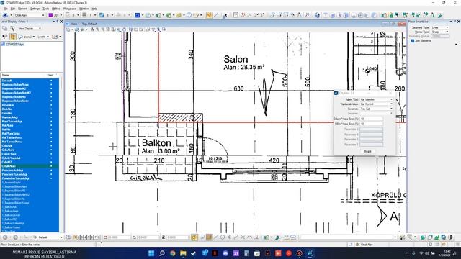
Task: Open Windows Start menu
Action: click(151, 253)
